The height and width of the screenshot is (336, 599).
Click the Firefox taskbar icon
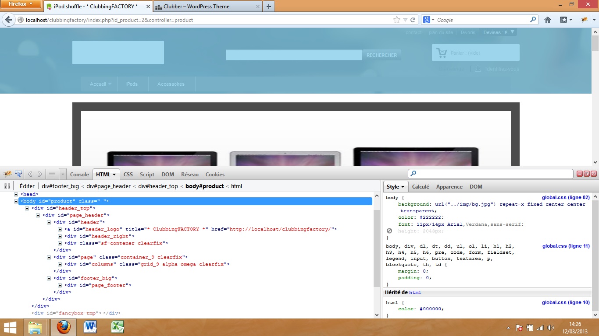63,327
